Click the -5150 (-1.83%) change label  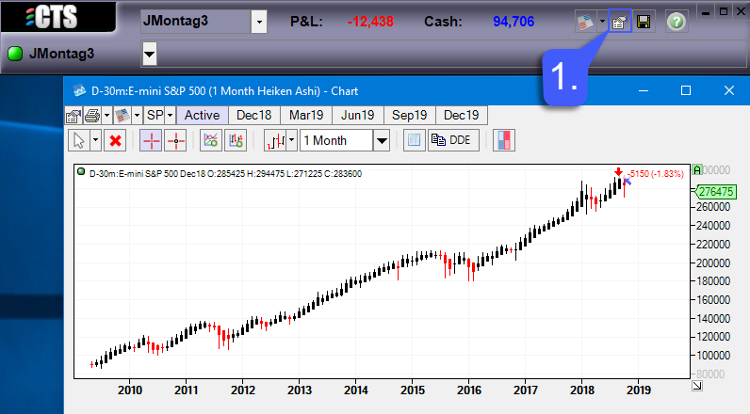[x=655, y=174]
